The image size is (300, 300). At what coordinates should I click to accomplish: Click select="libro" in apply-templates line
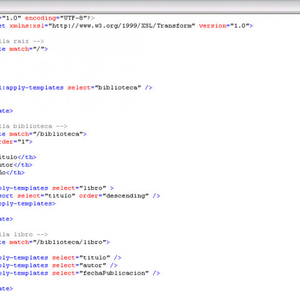(x=79, y=188)
